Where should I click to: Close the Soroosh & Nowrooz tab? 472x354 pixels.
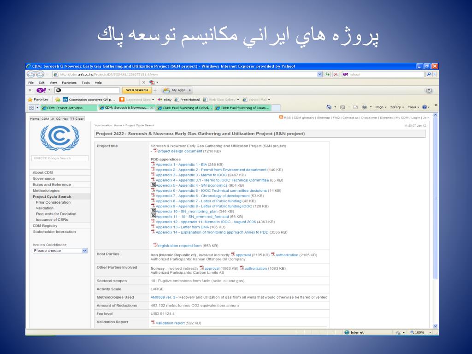tap(152, 107)
